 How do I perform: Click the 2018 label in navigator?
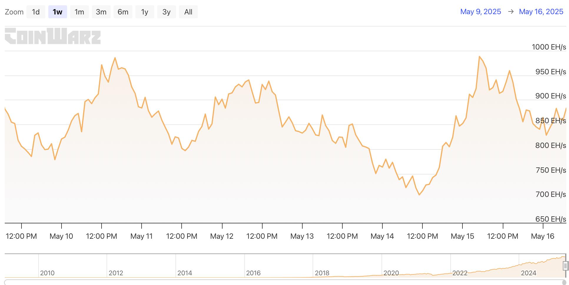point(322,273)
